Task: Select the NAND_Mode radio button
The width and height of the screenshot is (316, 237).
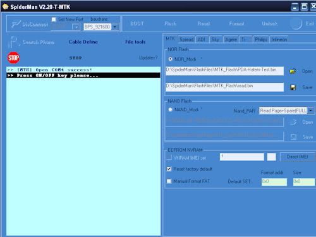Action: click(170, 109)
